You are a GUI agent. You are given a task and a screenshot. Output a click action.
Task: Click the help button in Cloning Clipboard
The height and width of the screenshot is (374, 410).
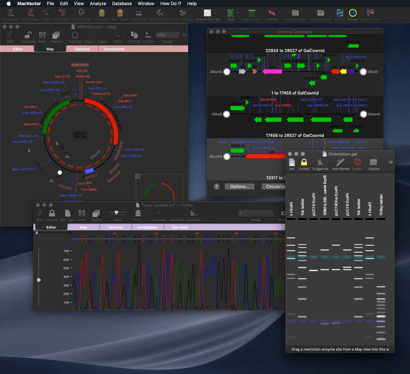pos(217,186)
